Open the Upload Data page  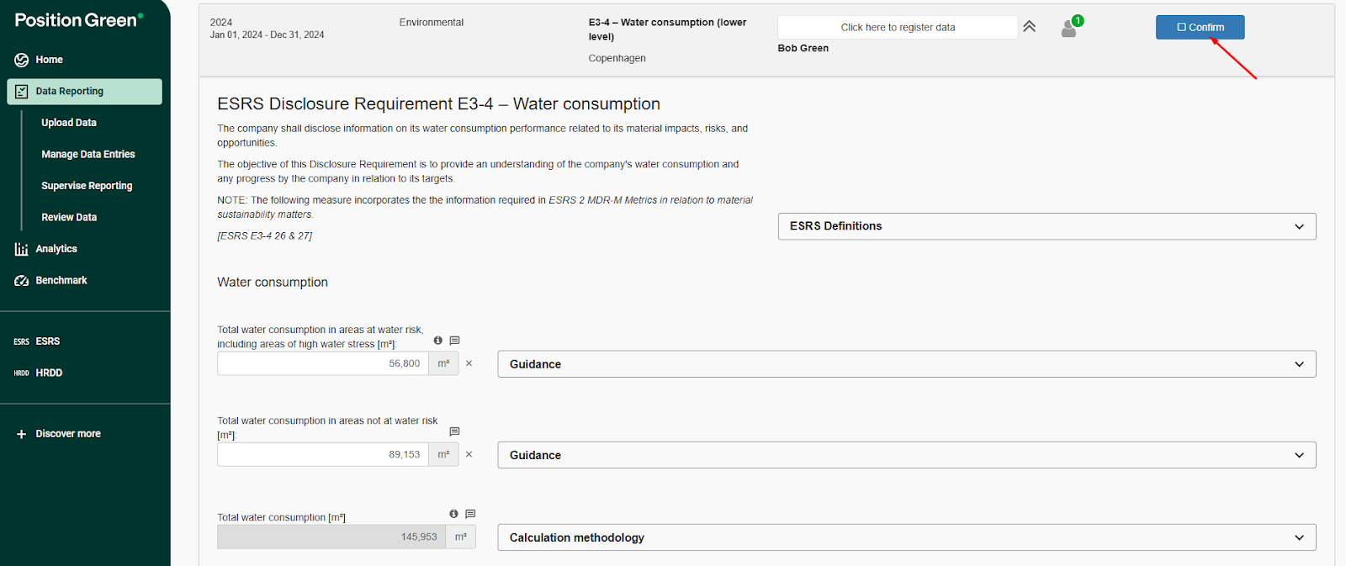(69, 123)
